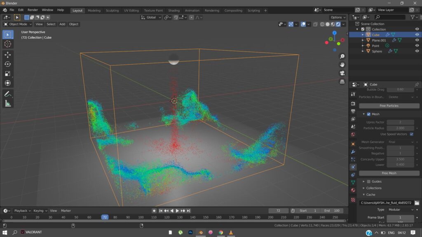Click the Free Particles button
Viewport: 422px width, 237px height.
point(389,106)
